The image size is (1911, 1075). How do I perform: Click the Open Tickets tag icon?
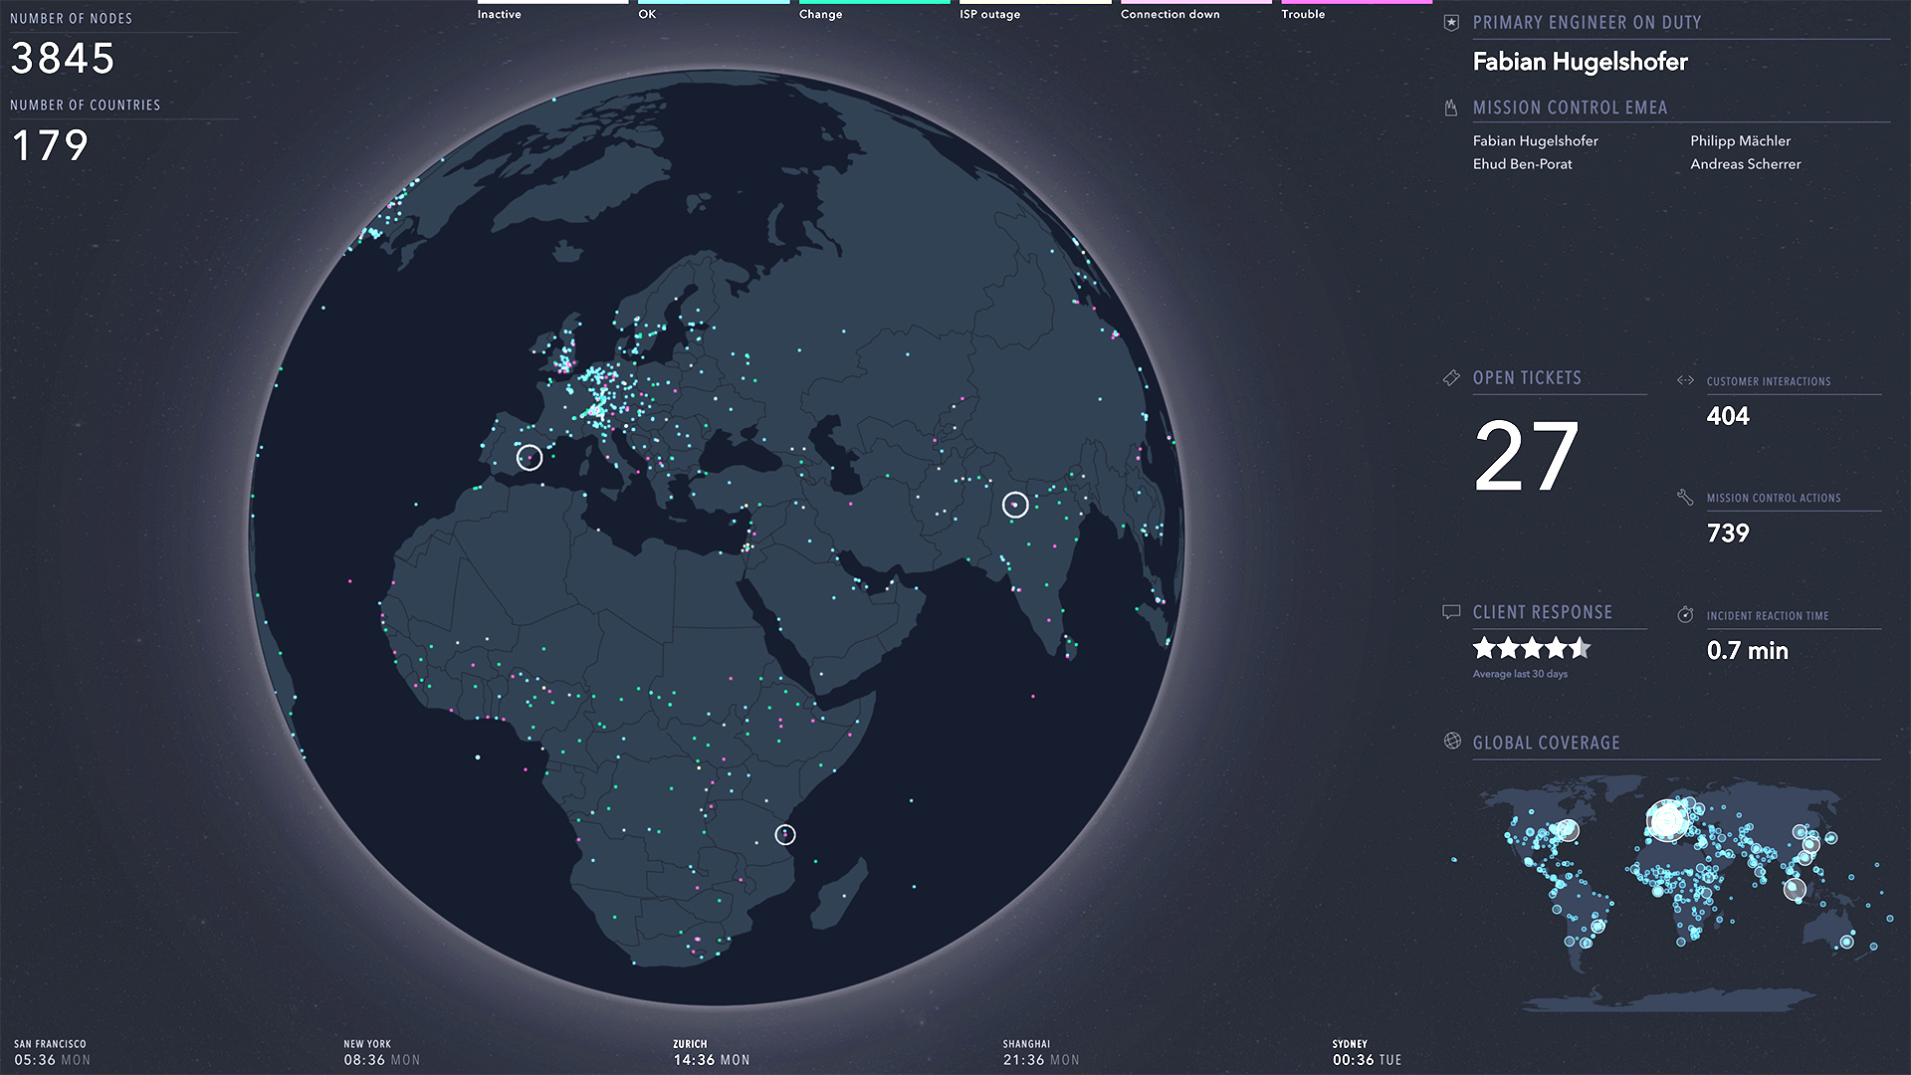point(1451,378)
